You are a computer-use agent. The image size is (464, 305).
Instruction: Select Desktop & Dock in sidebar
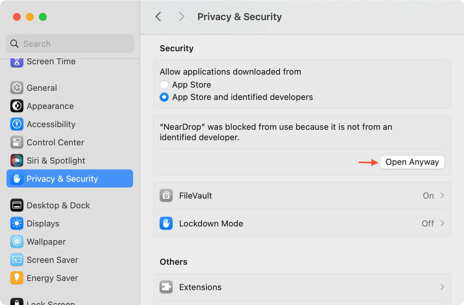pyautogui.click(x=70, y=205)
